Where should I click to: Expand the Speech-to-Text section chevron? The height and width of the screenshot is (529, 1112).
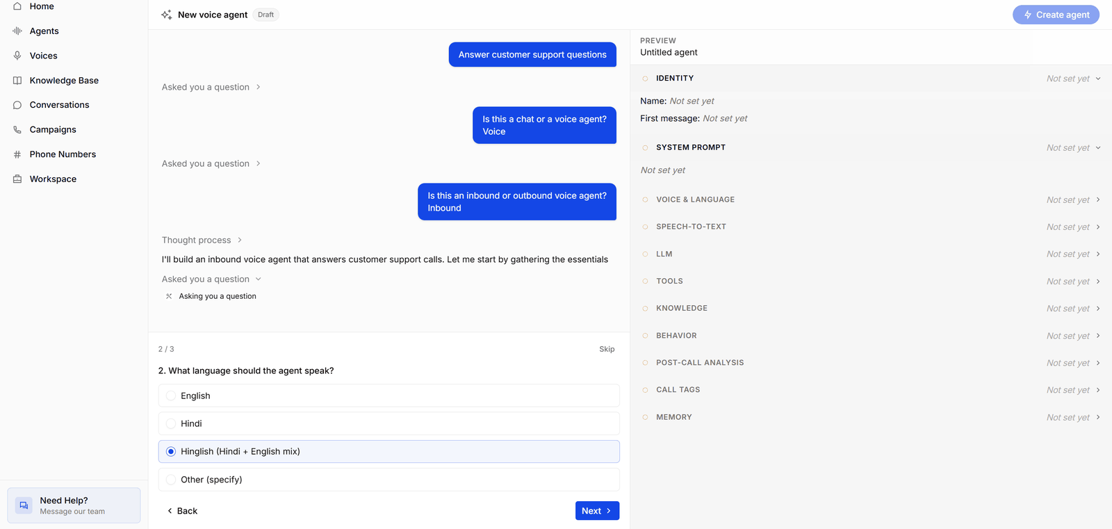(1098, 227)
